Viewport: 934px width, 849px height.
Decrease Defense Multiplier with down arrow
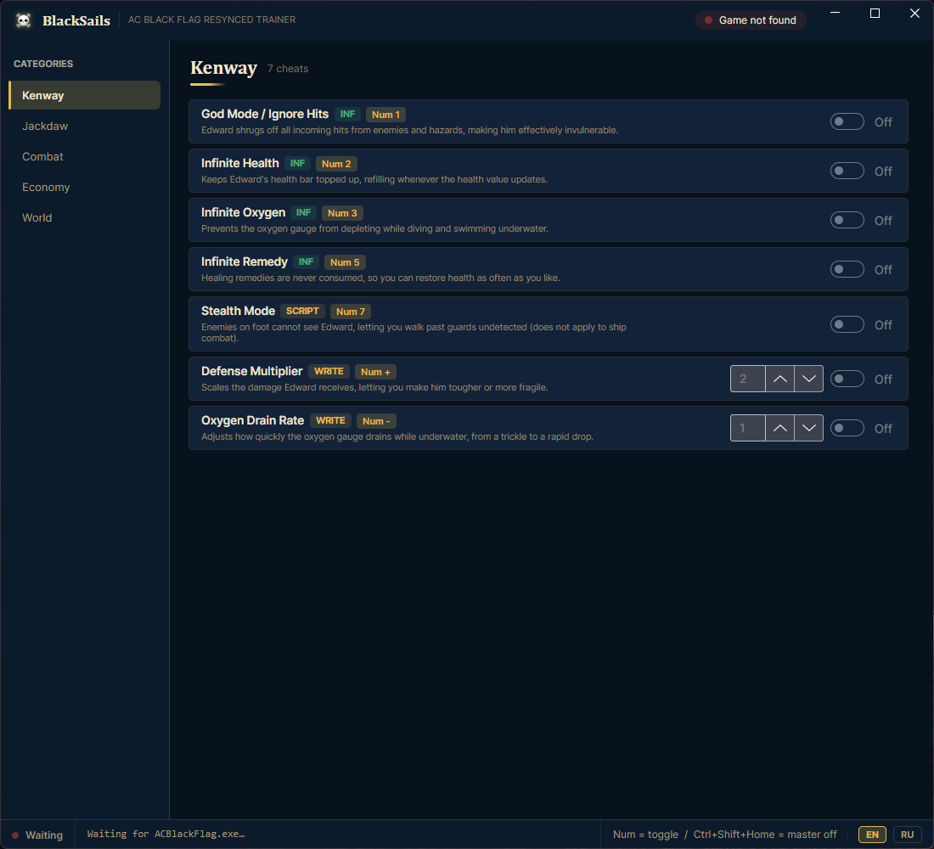point(809,379)
